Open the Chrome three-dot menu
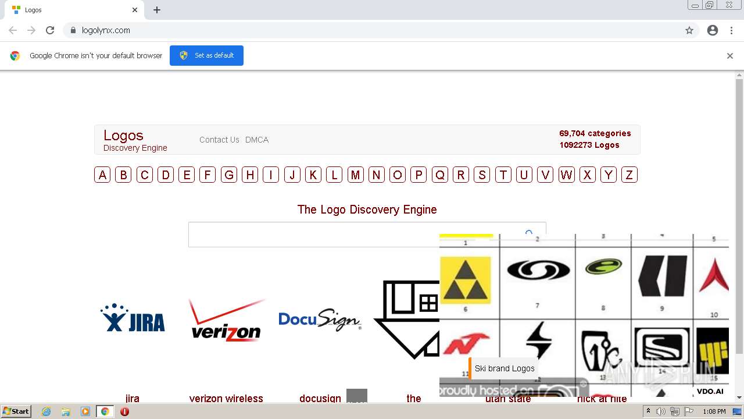 tap(731, 30)
